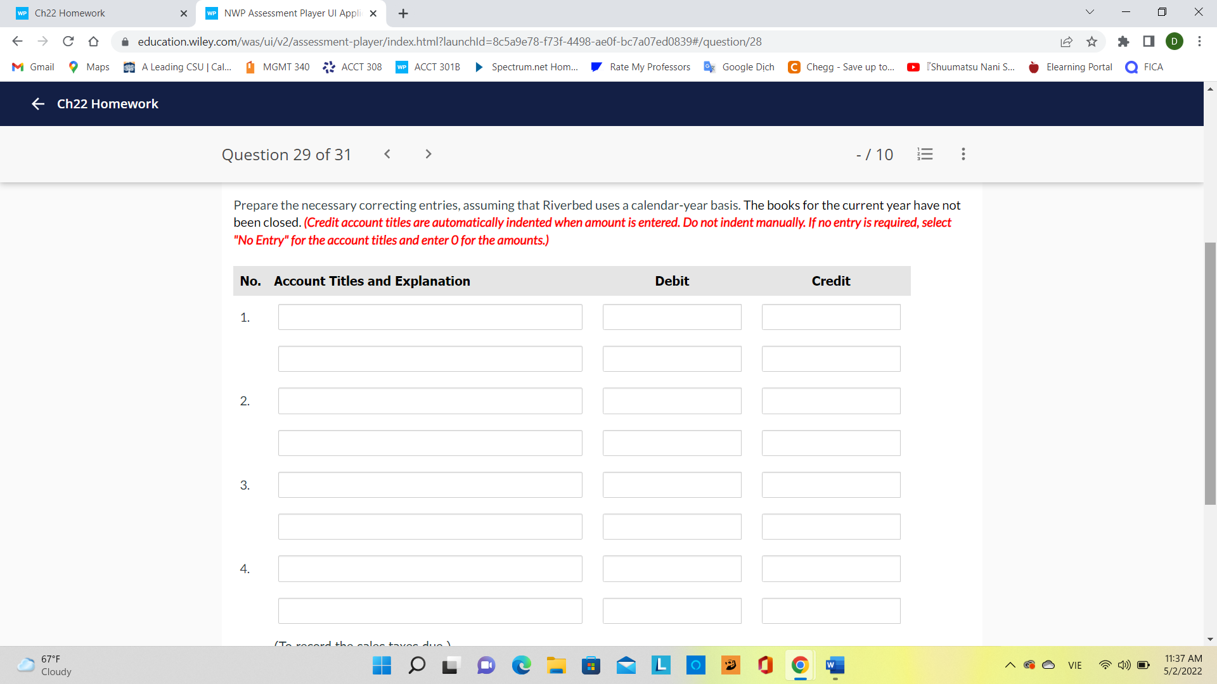This screenshot has width=1217, height=684.
Task: Click the back arrow next to Ch22 Homework
Action: pyautogui.click(x=38, y=104)
